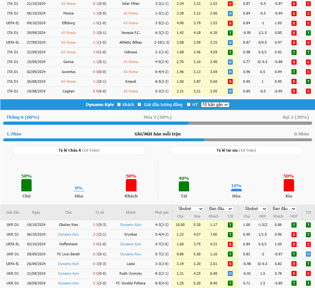This screenshot has height=288, width=315.
Task: Click blue H result icon in Athletic Bilbao row
Action: point(230,42)
